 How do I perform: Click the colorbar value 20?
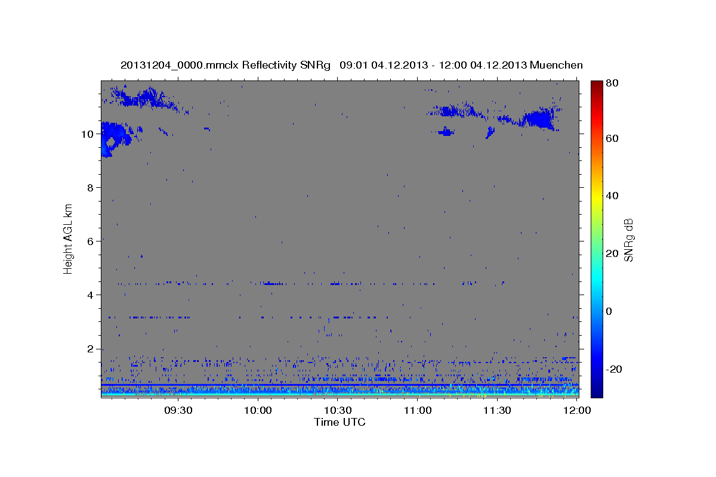pos(613,253)
